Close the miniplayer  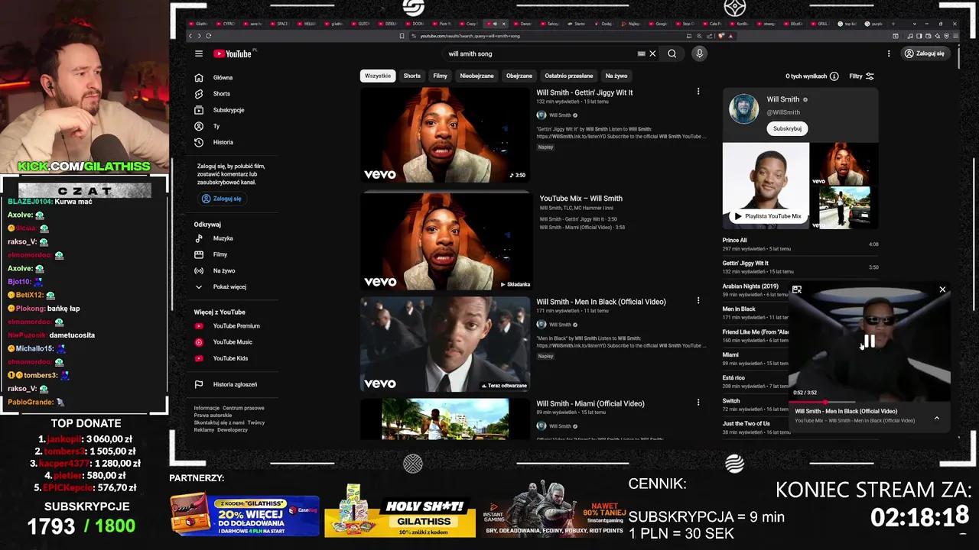[942, 290]
